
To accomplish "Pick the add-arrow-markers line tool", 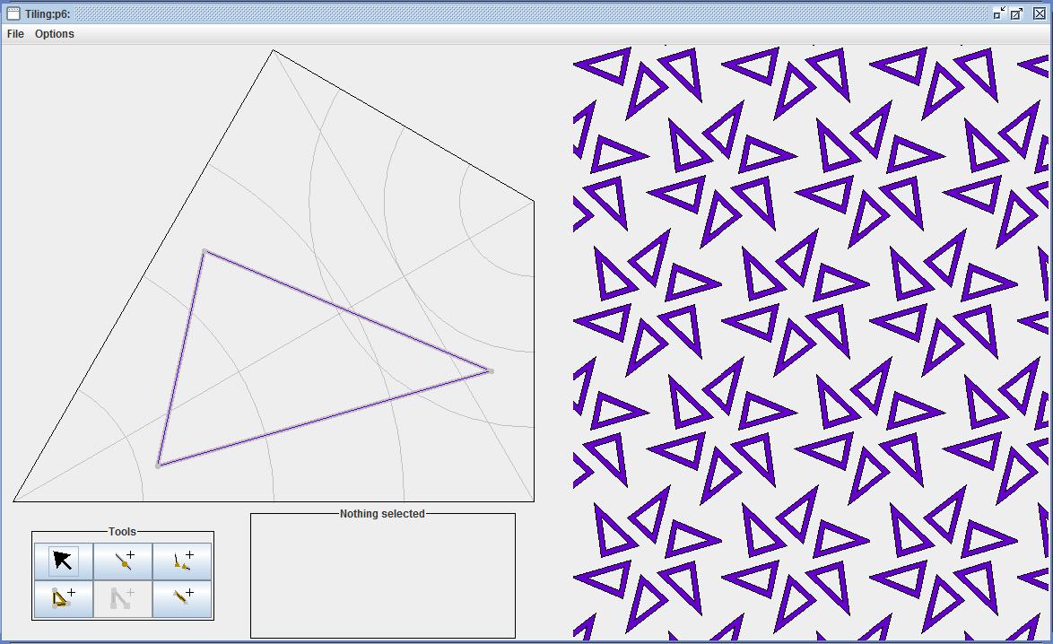I will pyautogui.click(x=182, y=561).
